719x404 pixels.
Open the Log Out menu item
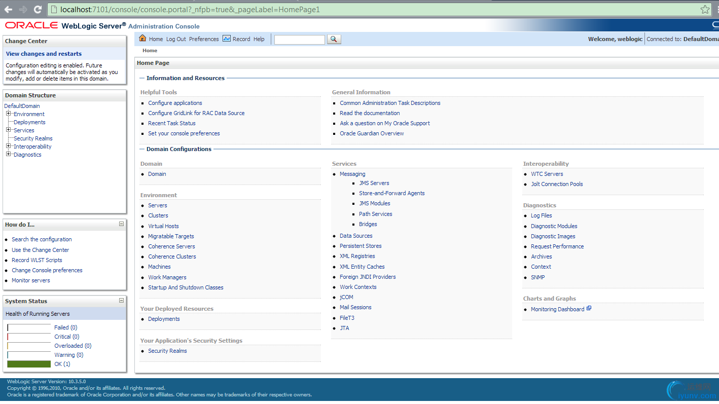pos(176,39)
